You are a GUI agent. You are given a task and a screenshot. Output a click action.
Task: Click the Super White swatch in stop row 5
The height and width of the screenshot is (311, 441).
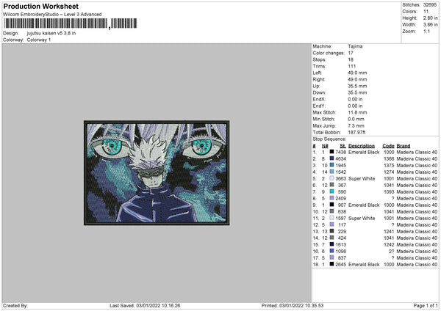(x=331, y=178)
